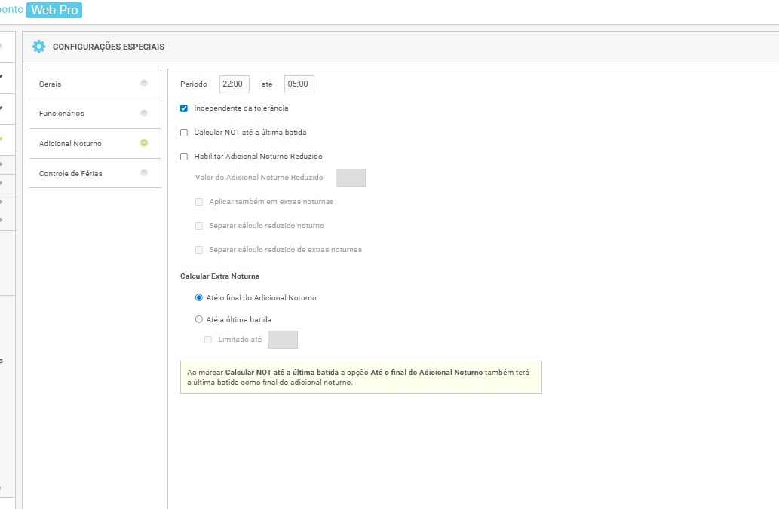Click the Período start time field 22:00
779x509 pixels.
pyautogui.click(x=234, y=84)
